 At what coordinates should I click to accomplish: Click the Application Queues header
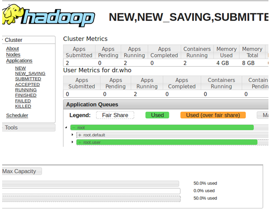[92, 104]
